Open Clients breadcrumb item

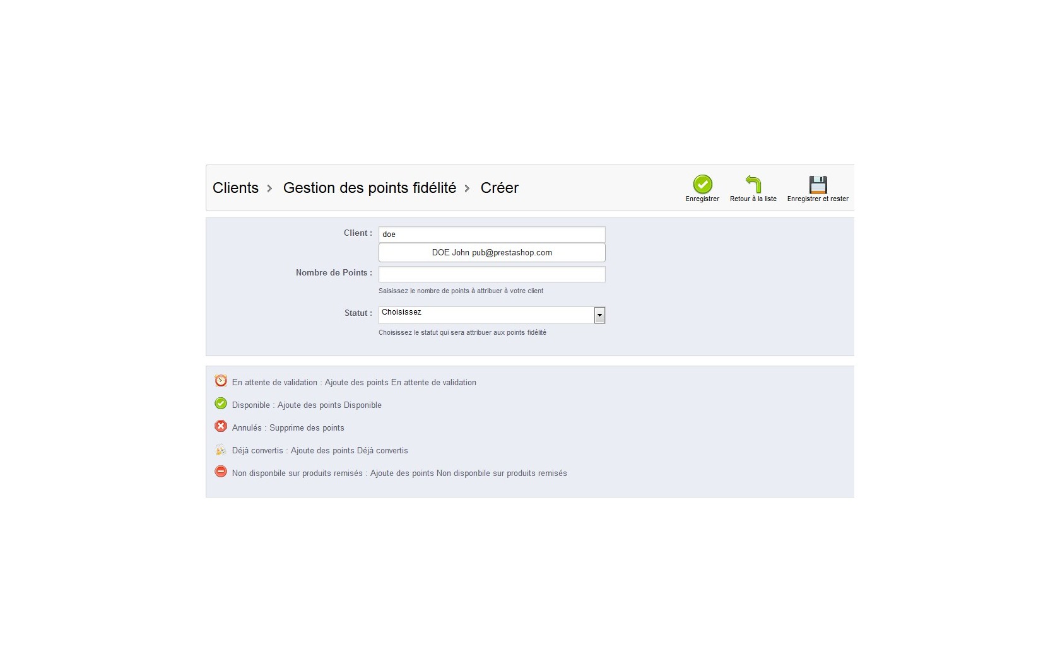tap(235, 188)
